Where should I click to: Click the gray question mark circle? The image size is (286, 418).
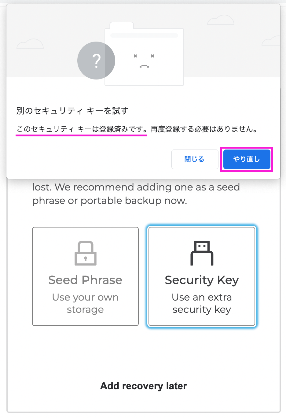pos(96,61)
